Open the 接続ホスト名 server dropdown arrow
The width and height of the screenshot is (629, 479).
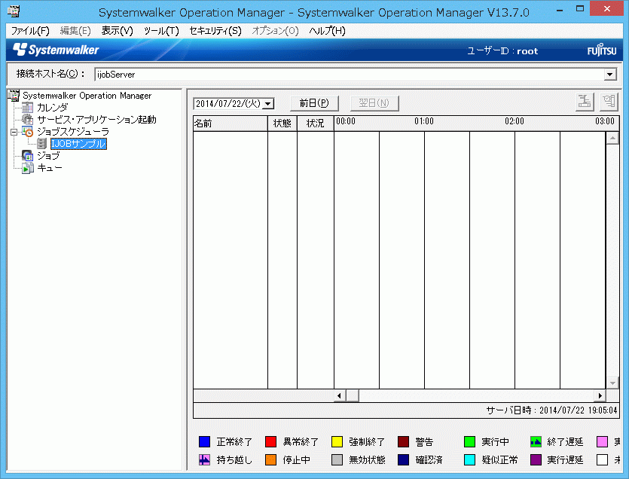point(610,75)
